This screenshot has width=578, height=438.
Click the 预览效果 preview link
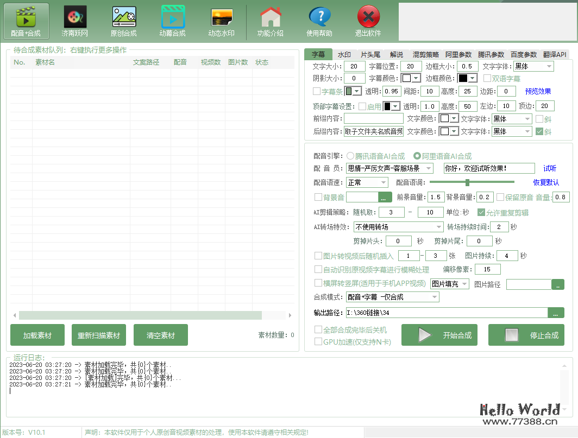(538, 91)
